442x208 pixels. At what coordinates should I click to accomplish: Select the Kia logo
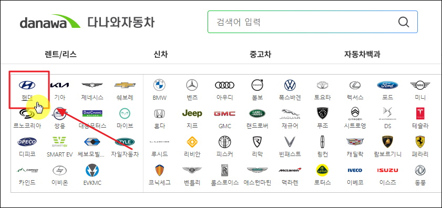(x=59, y=85)
